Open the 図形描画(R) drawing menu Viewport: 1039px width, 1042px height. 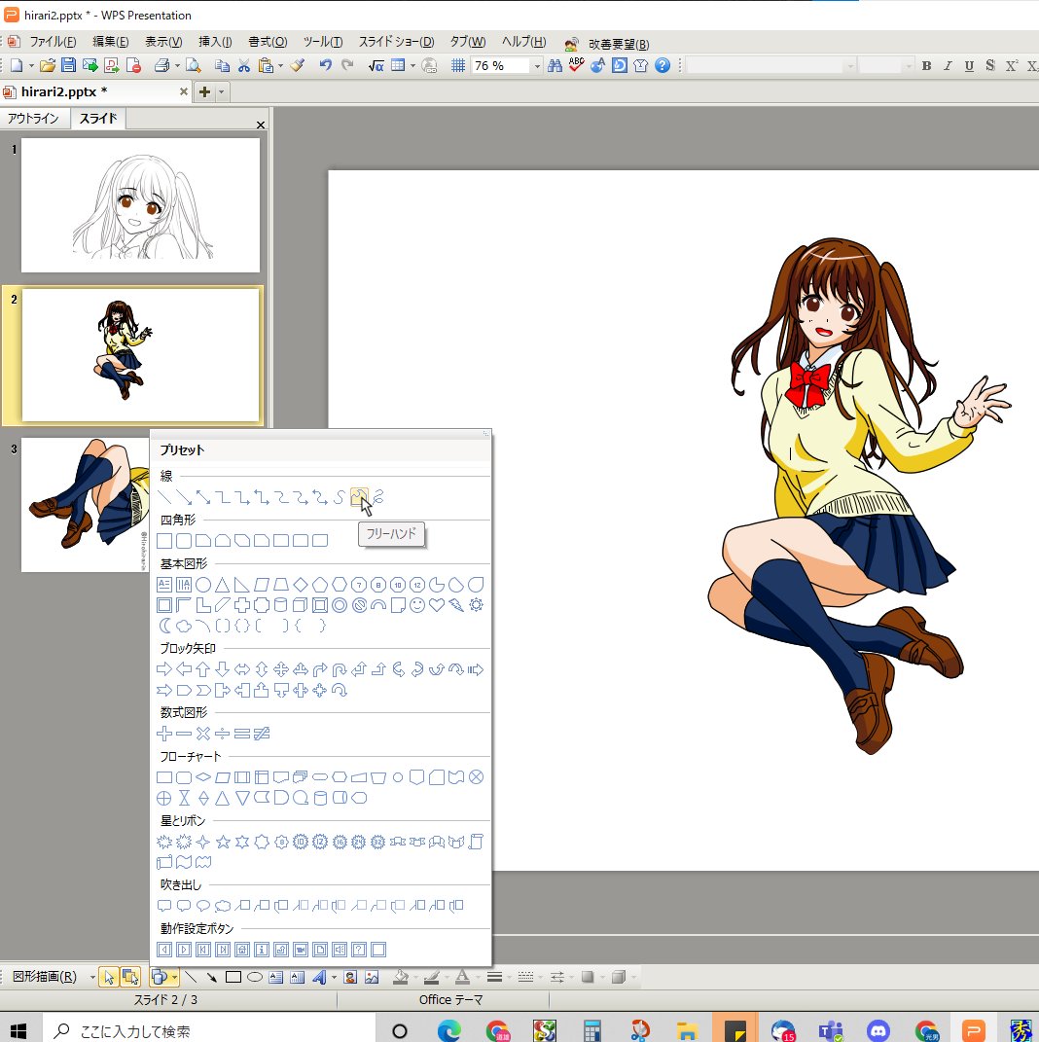(x=45, y=976)
